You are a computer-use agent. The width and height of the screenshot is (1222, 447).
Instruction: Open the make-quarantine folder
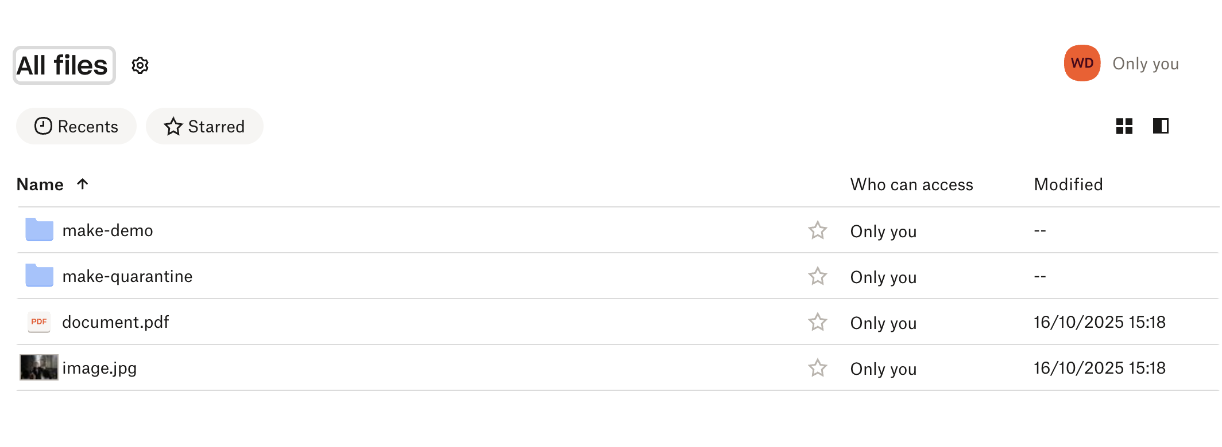click(x=127, y=276)
